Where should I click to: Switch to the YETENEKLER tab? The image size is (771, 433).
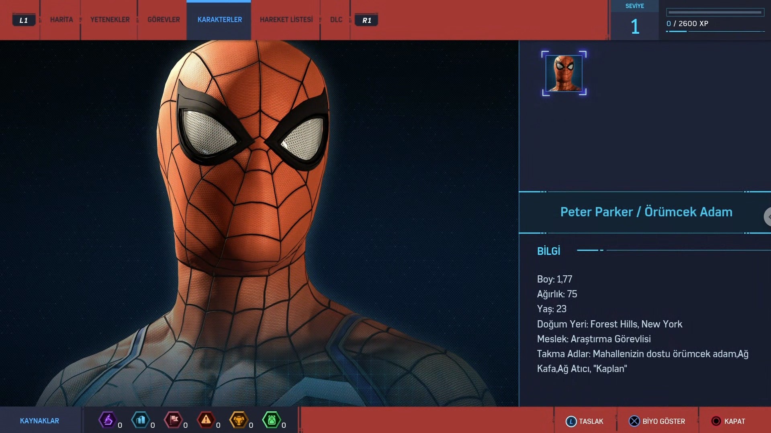pos(110,20)
